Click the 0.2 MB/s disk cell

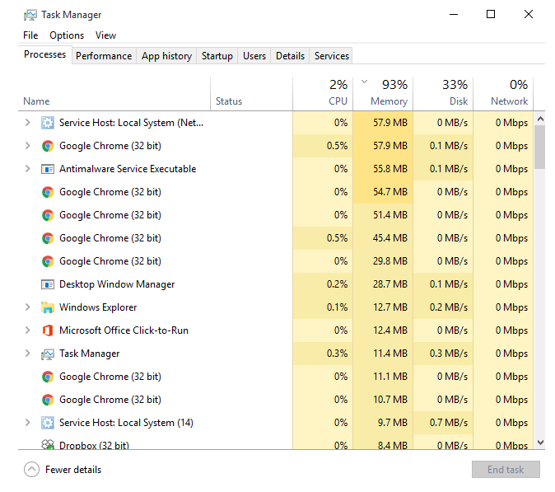pos(443,307)
